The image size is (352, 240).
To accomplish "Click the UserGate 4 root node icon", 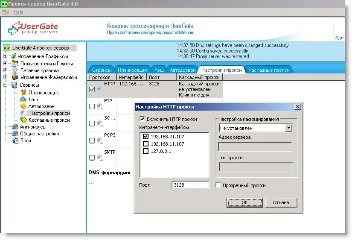I will 7,48.
